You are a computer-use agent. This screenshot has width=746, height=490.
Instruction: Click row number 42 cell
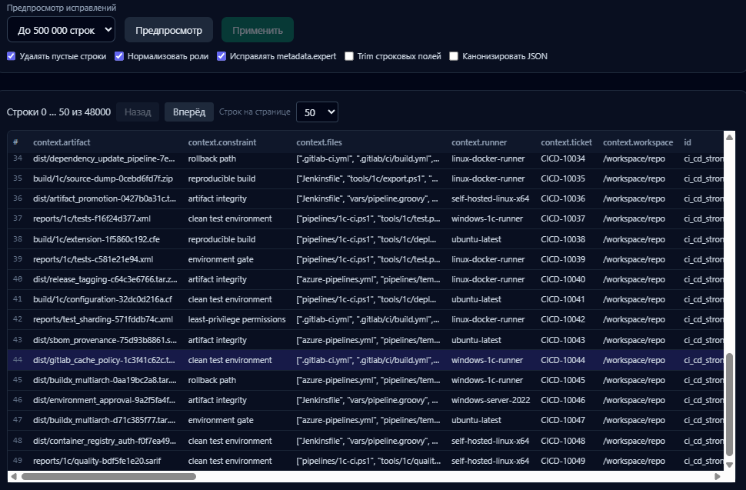click(x=18, y=319)
